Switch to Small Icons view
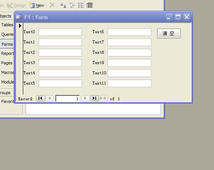Viewport: 214px width, 170px height. coord(72,5)
